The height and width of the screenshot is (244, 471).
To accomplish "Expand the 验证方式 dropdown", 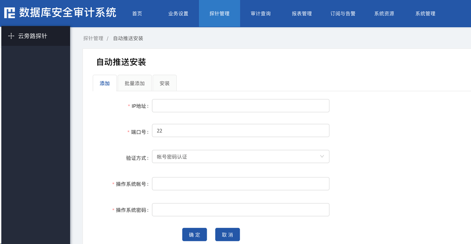I will coord(241,156).
